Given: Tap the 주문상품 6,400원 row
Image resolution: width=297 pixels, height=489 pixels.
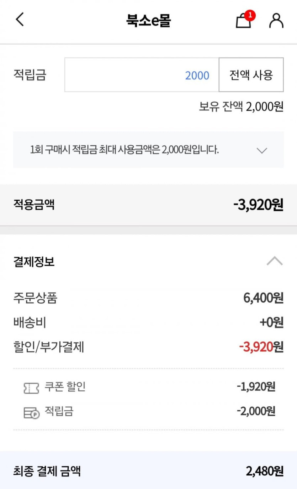Looking at the screenshot, I should coord(148,298).
